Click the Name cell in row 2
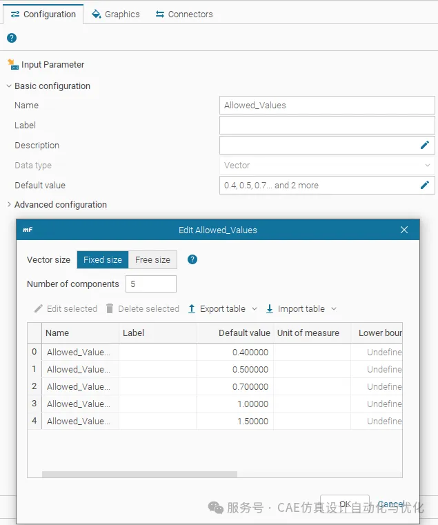The image size is (438, 525). [x=81, y=386]
